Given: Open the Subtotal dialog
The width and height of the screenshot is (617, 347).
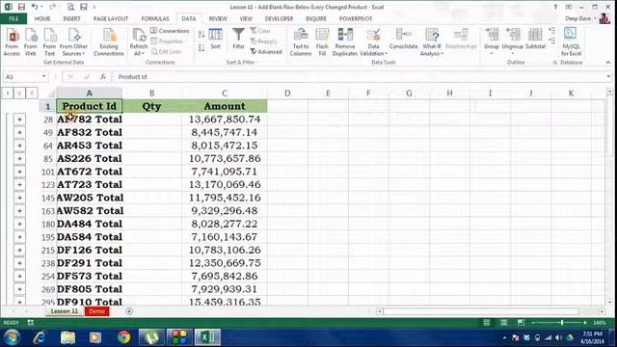Looking at the screenshot, I should (535, 39).
